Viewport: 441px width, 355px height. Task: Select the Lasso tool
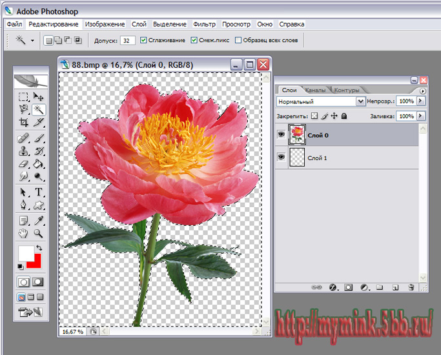click(24, 109)
